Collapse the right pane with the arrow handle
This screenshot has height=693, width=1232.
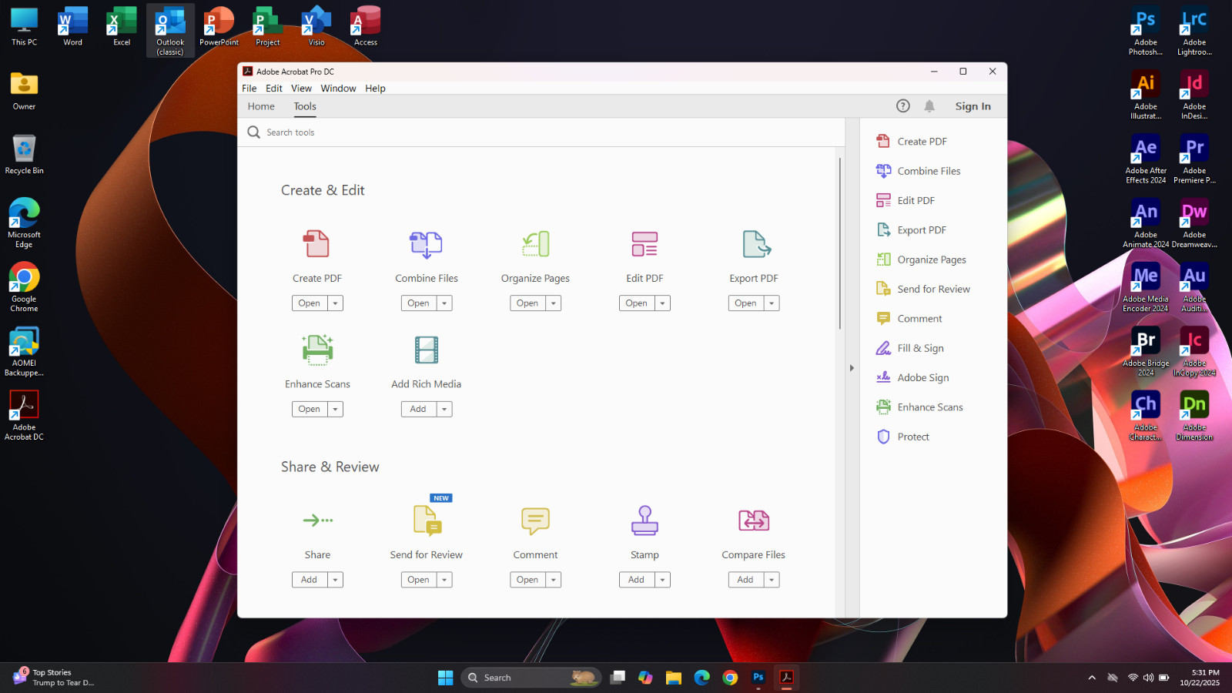pos(852,368)
